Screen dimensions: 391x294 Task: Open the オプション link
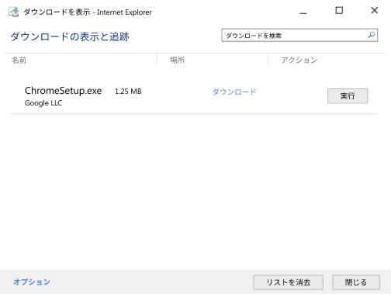coord(32,282)
